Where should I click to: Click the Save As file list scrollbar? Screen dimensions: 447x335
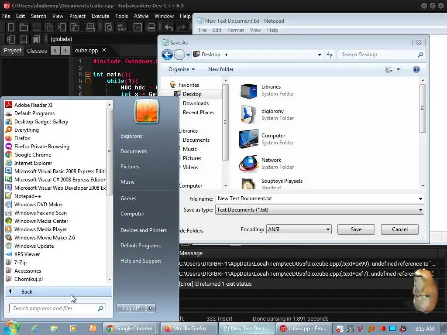423,108
